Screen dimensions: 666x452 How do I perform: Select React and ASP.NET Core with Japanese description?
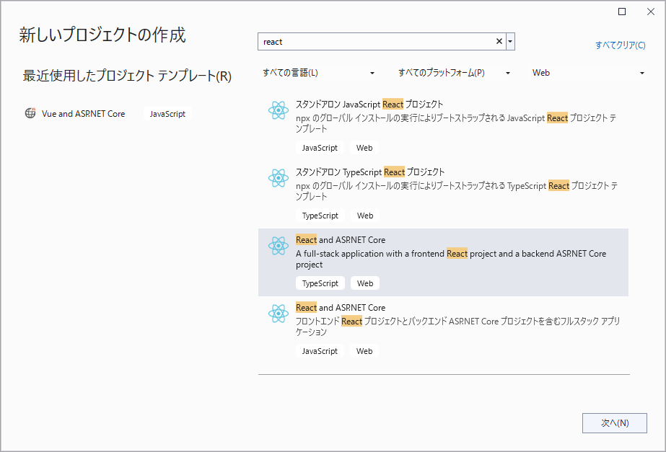click(444, 329)
